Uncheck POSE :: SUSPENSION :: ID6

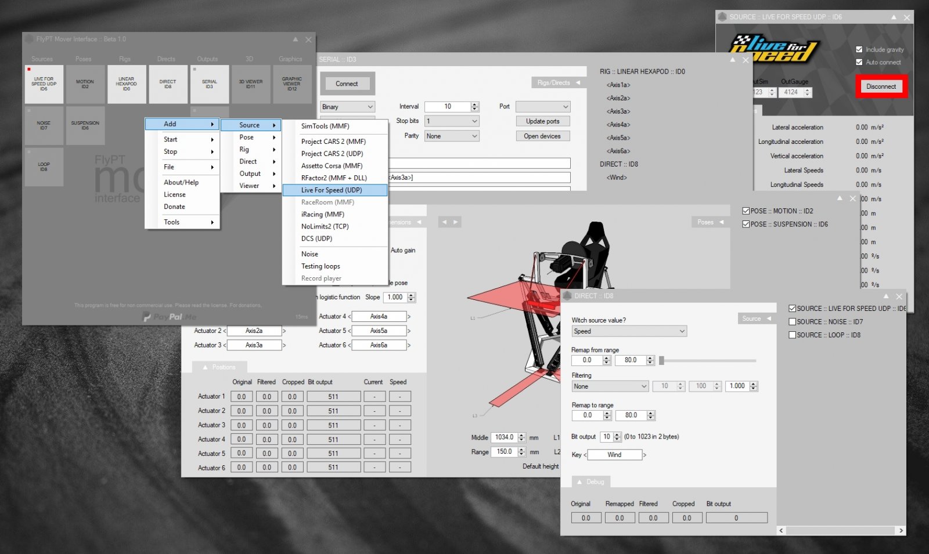click(746, 225)
